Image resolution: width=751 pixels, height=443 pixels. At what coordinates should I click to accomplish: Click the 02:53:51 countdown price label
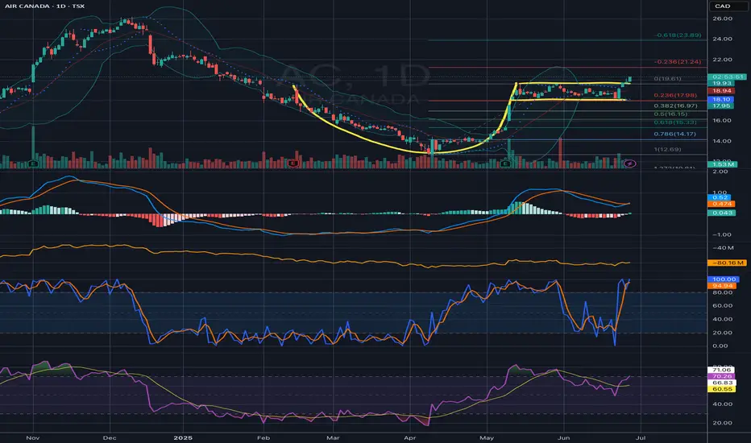pos(727,77)
